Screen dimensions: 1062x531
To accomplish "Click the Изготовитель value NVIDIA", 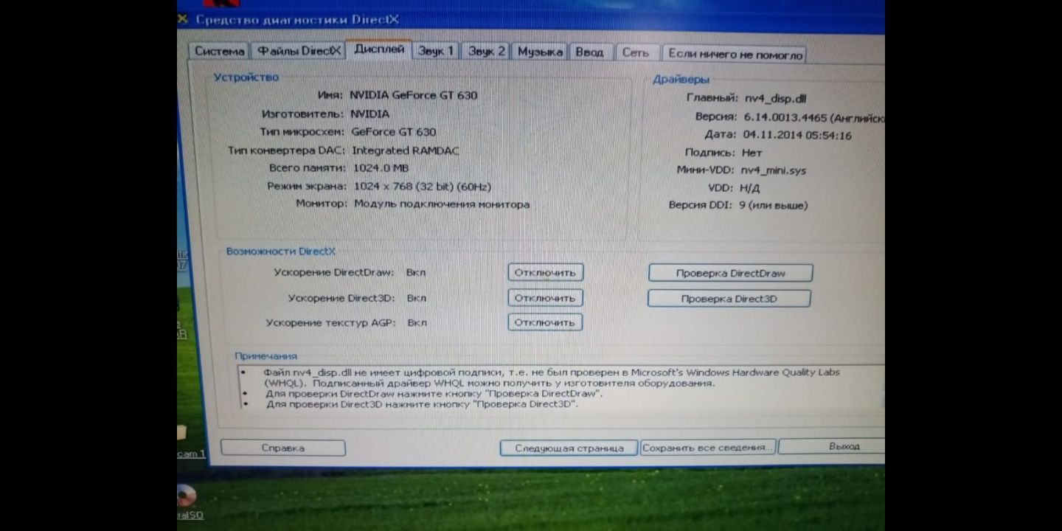I will [x=369, y=114].
